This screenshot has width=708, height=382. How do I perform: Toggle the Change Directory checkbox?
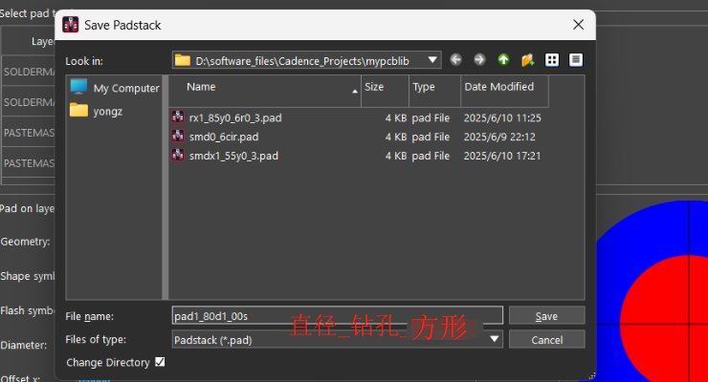click(160, 362)
